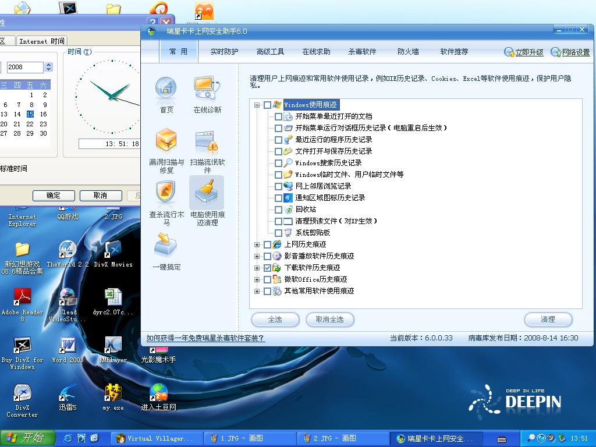
Task: Select KMPlayer desktop shortcut
Action: [x=113, y=350]
